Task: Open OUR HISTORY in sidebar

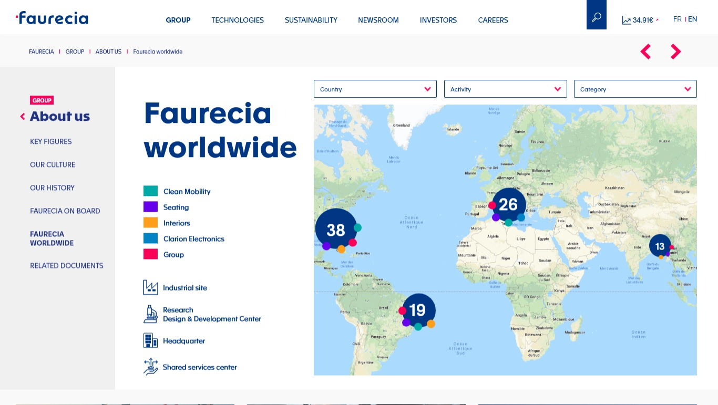Action: 52,188
